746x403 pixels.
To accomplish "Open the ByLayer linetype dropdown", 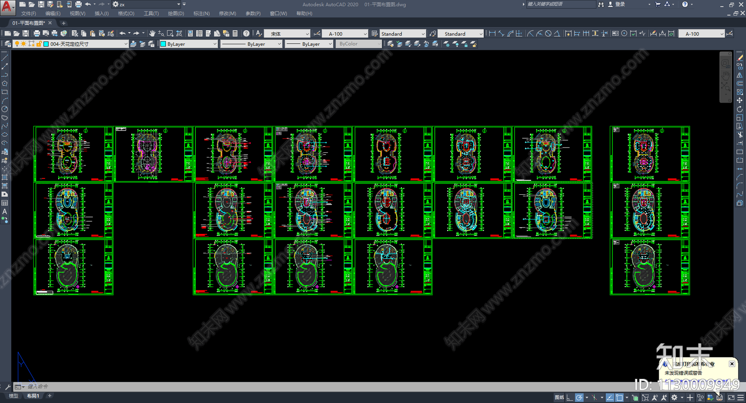I will click(251, 44).
